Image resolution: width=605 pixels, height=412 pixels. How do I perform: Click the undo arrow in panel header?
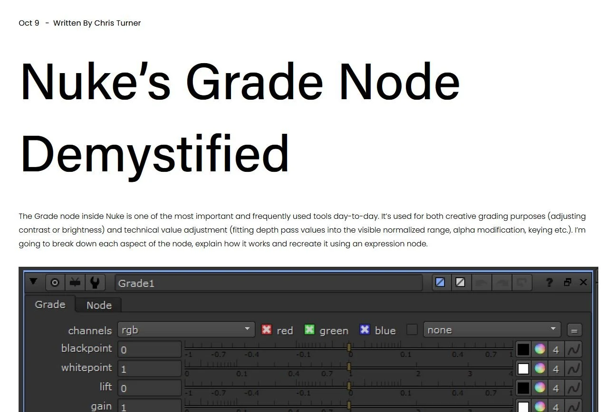tap(480, 282)
